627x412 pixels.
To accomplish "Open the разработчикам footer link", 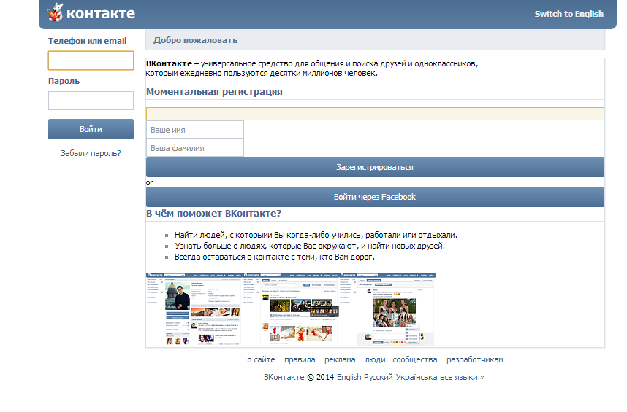I will 475,359.
